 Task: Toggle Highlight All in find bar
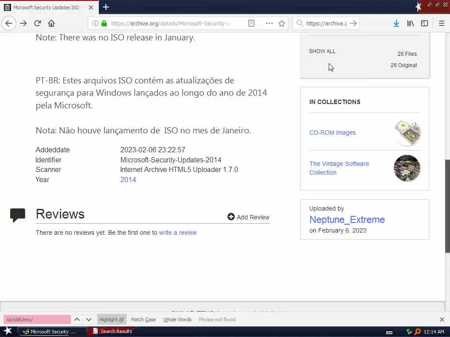coord(111,319)
